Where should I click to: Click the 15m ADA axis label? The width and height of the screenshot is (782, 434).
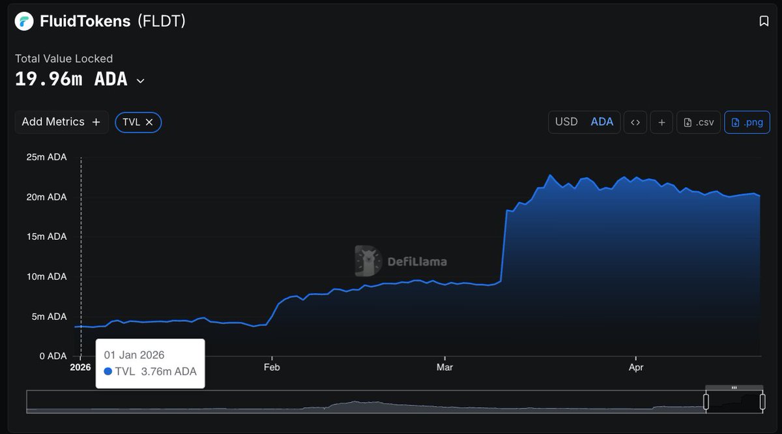coord(46,237)
